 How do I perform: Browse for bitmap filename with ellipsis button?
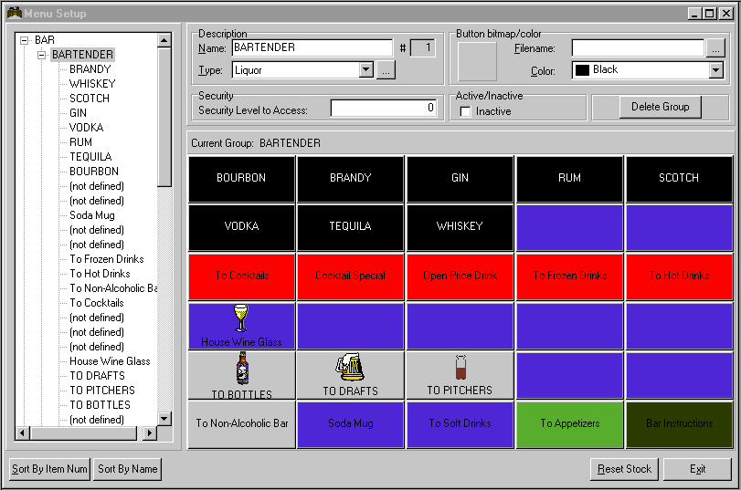coord(715,47)
